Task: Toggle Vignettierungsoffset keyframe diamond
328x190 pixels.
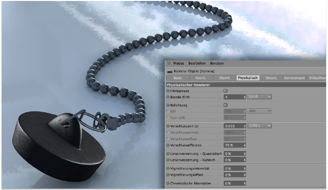Action: (x=168, y=174)
